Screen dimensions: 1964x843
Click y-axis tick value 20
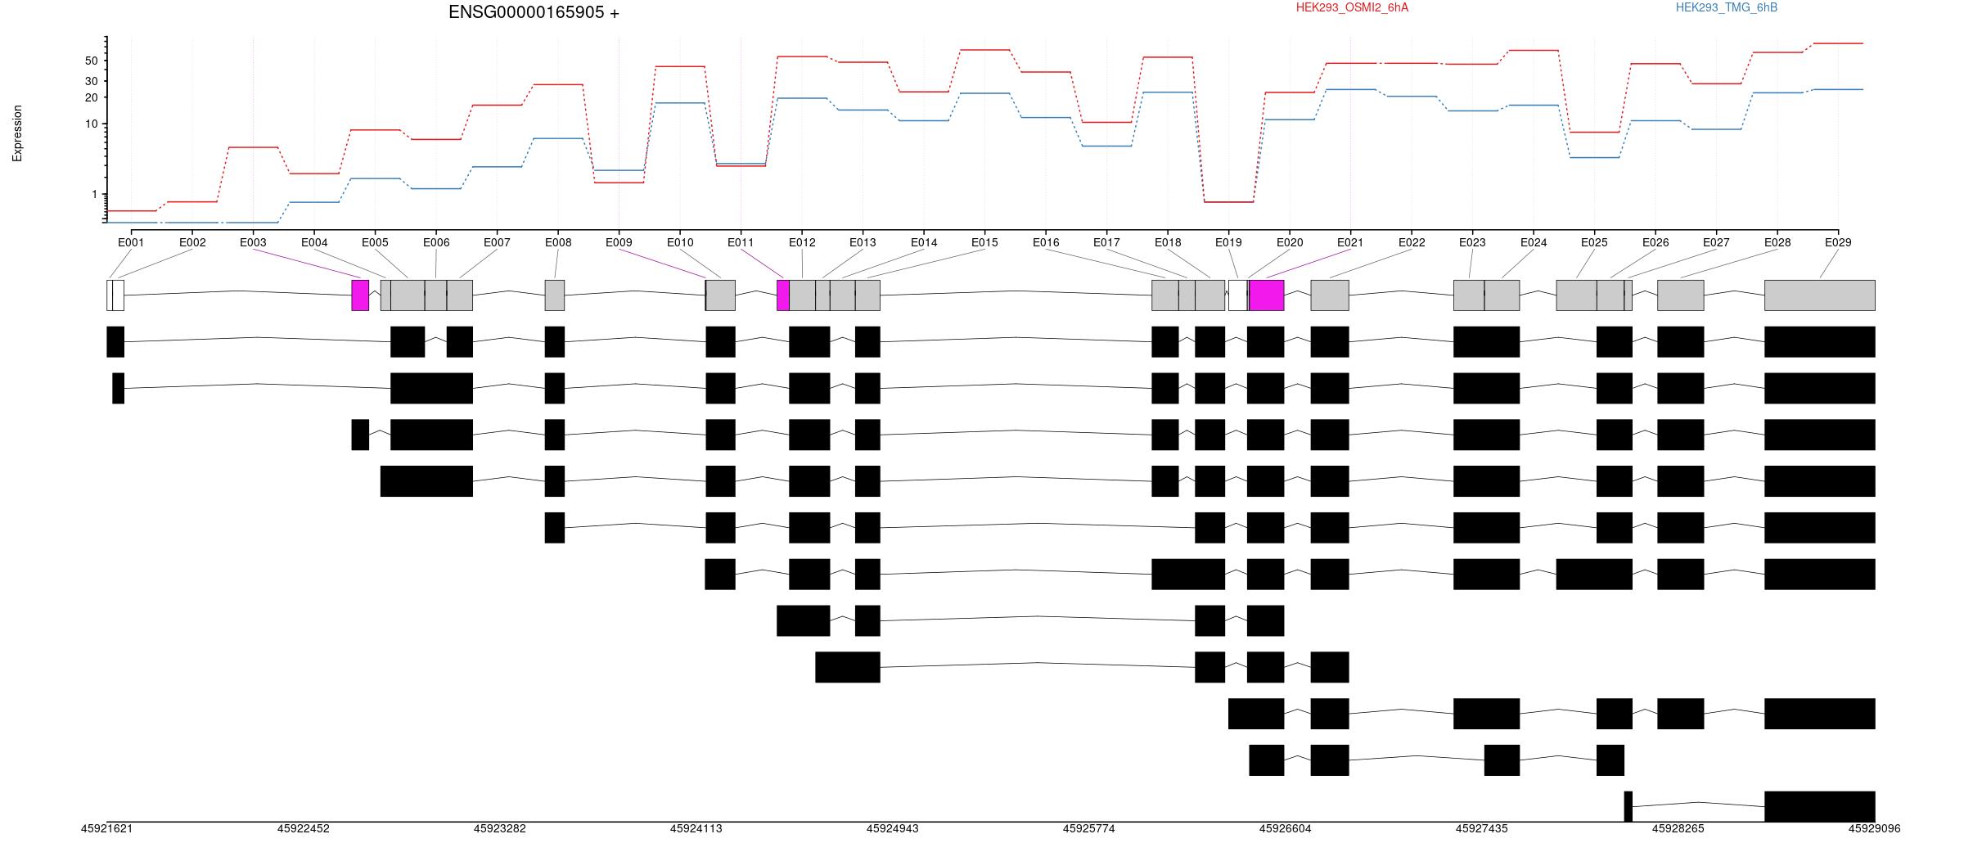click(91, 97)
